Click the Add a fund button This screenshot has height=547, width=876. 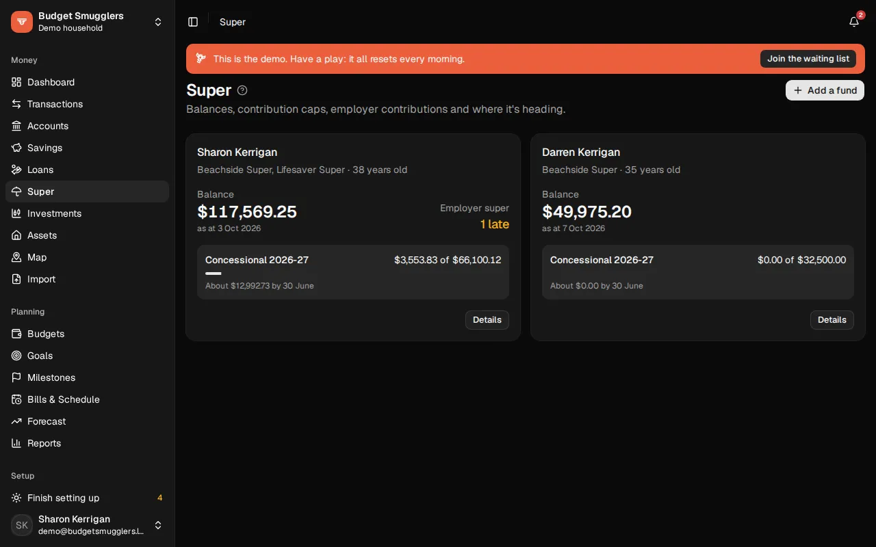click(825, 90)
